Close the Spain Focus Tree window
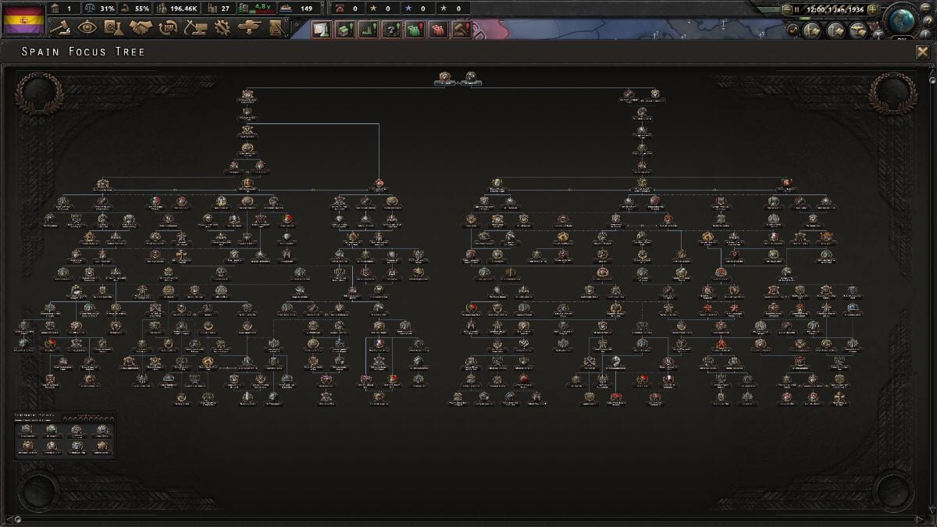The image size is (937, 527). point(922,52)
